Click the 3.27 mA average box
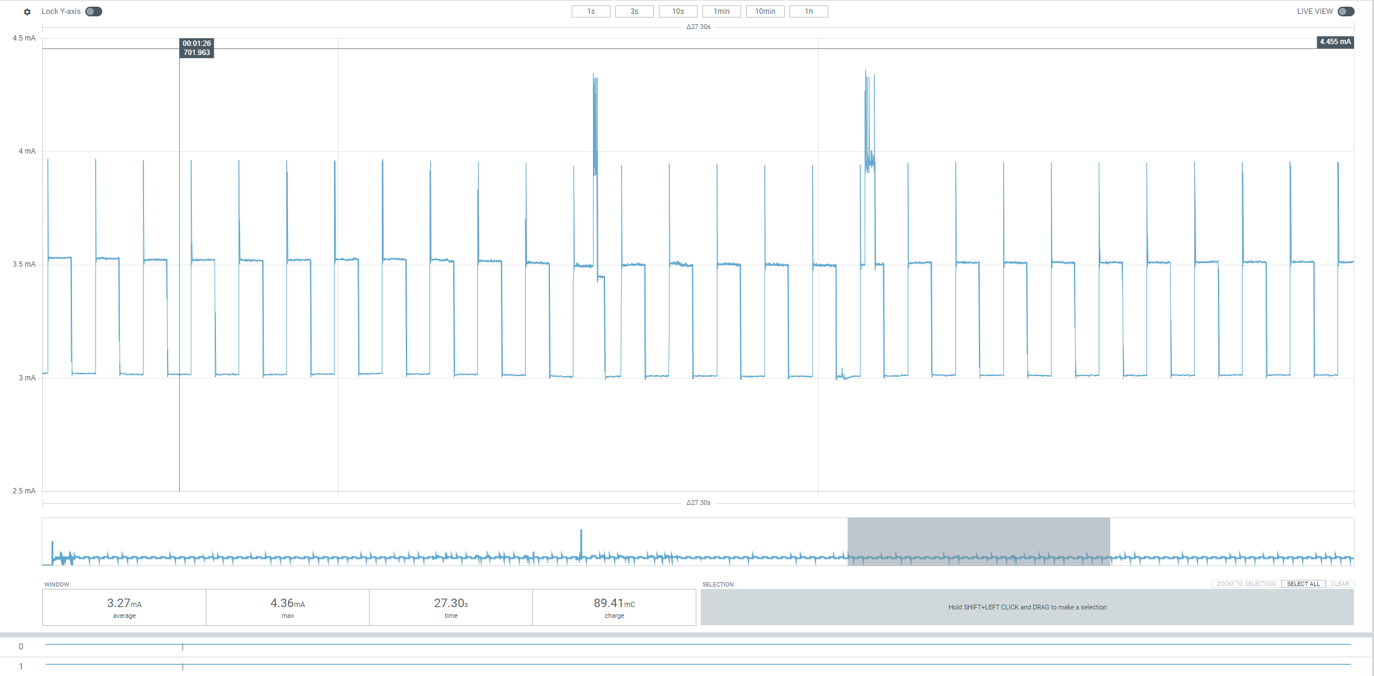The width and height of the screenshot is (1374, 676). click(124, 607)
